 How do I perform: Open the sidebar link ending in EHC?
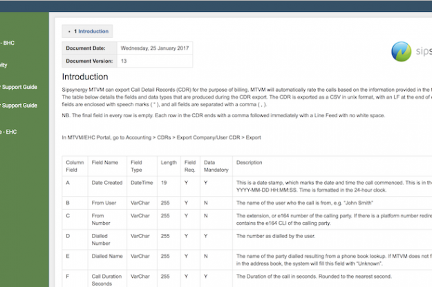(x=8, y=132)
